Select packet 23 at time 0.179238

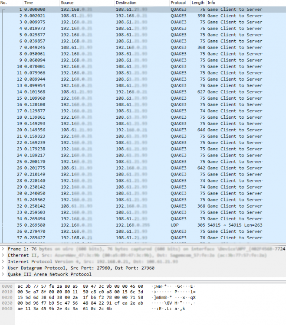click(143, 149)
